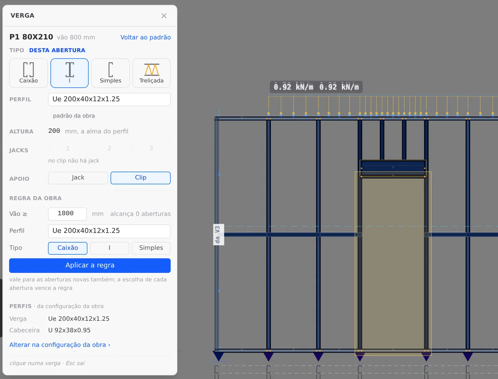Set rule Tipo to Simples

point(151,248)
